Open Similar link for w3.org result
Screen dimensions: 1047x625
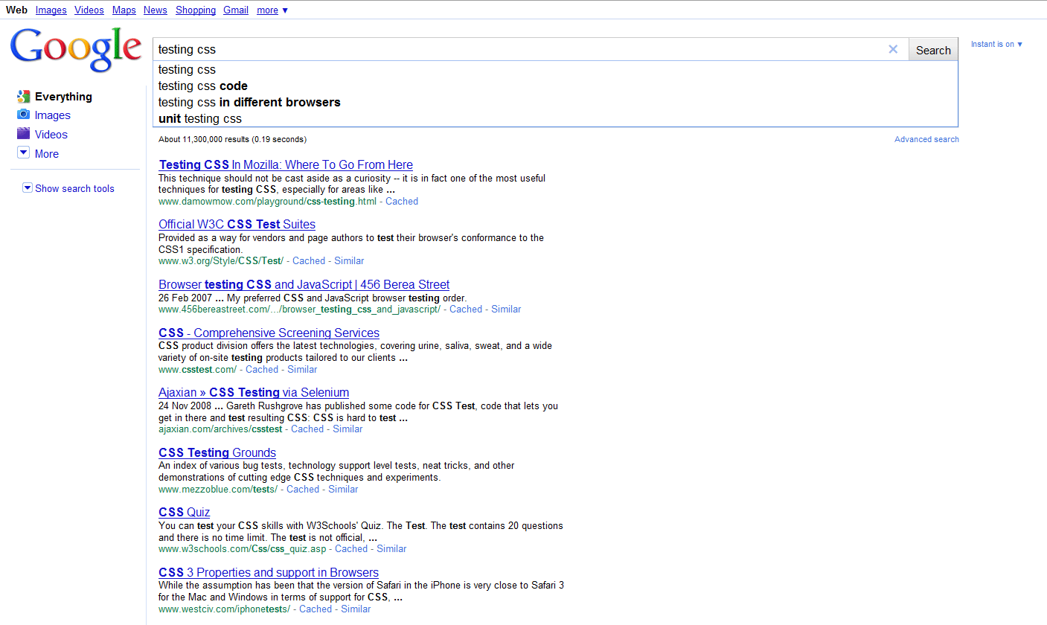click(x=349, y=261)
